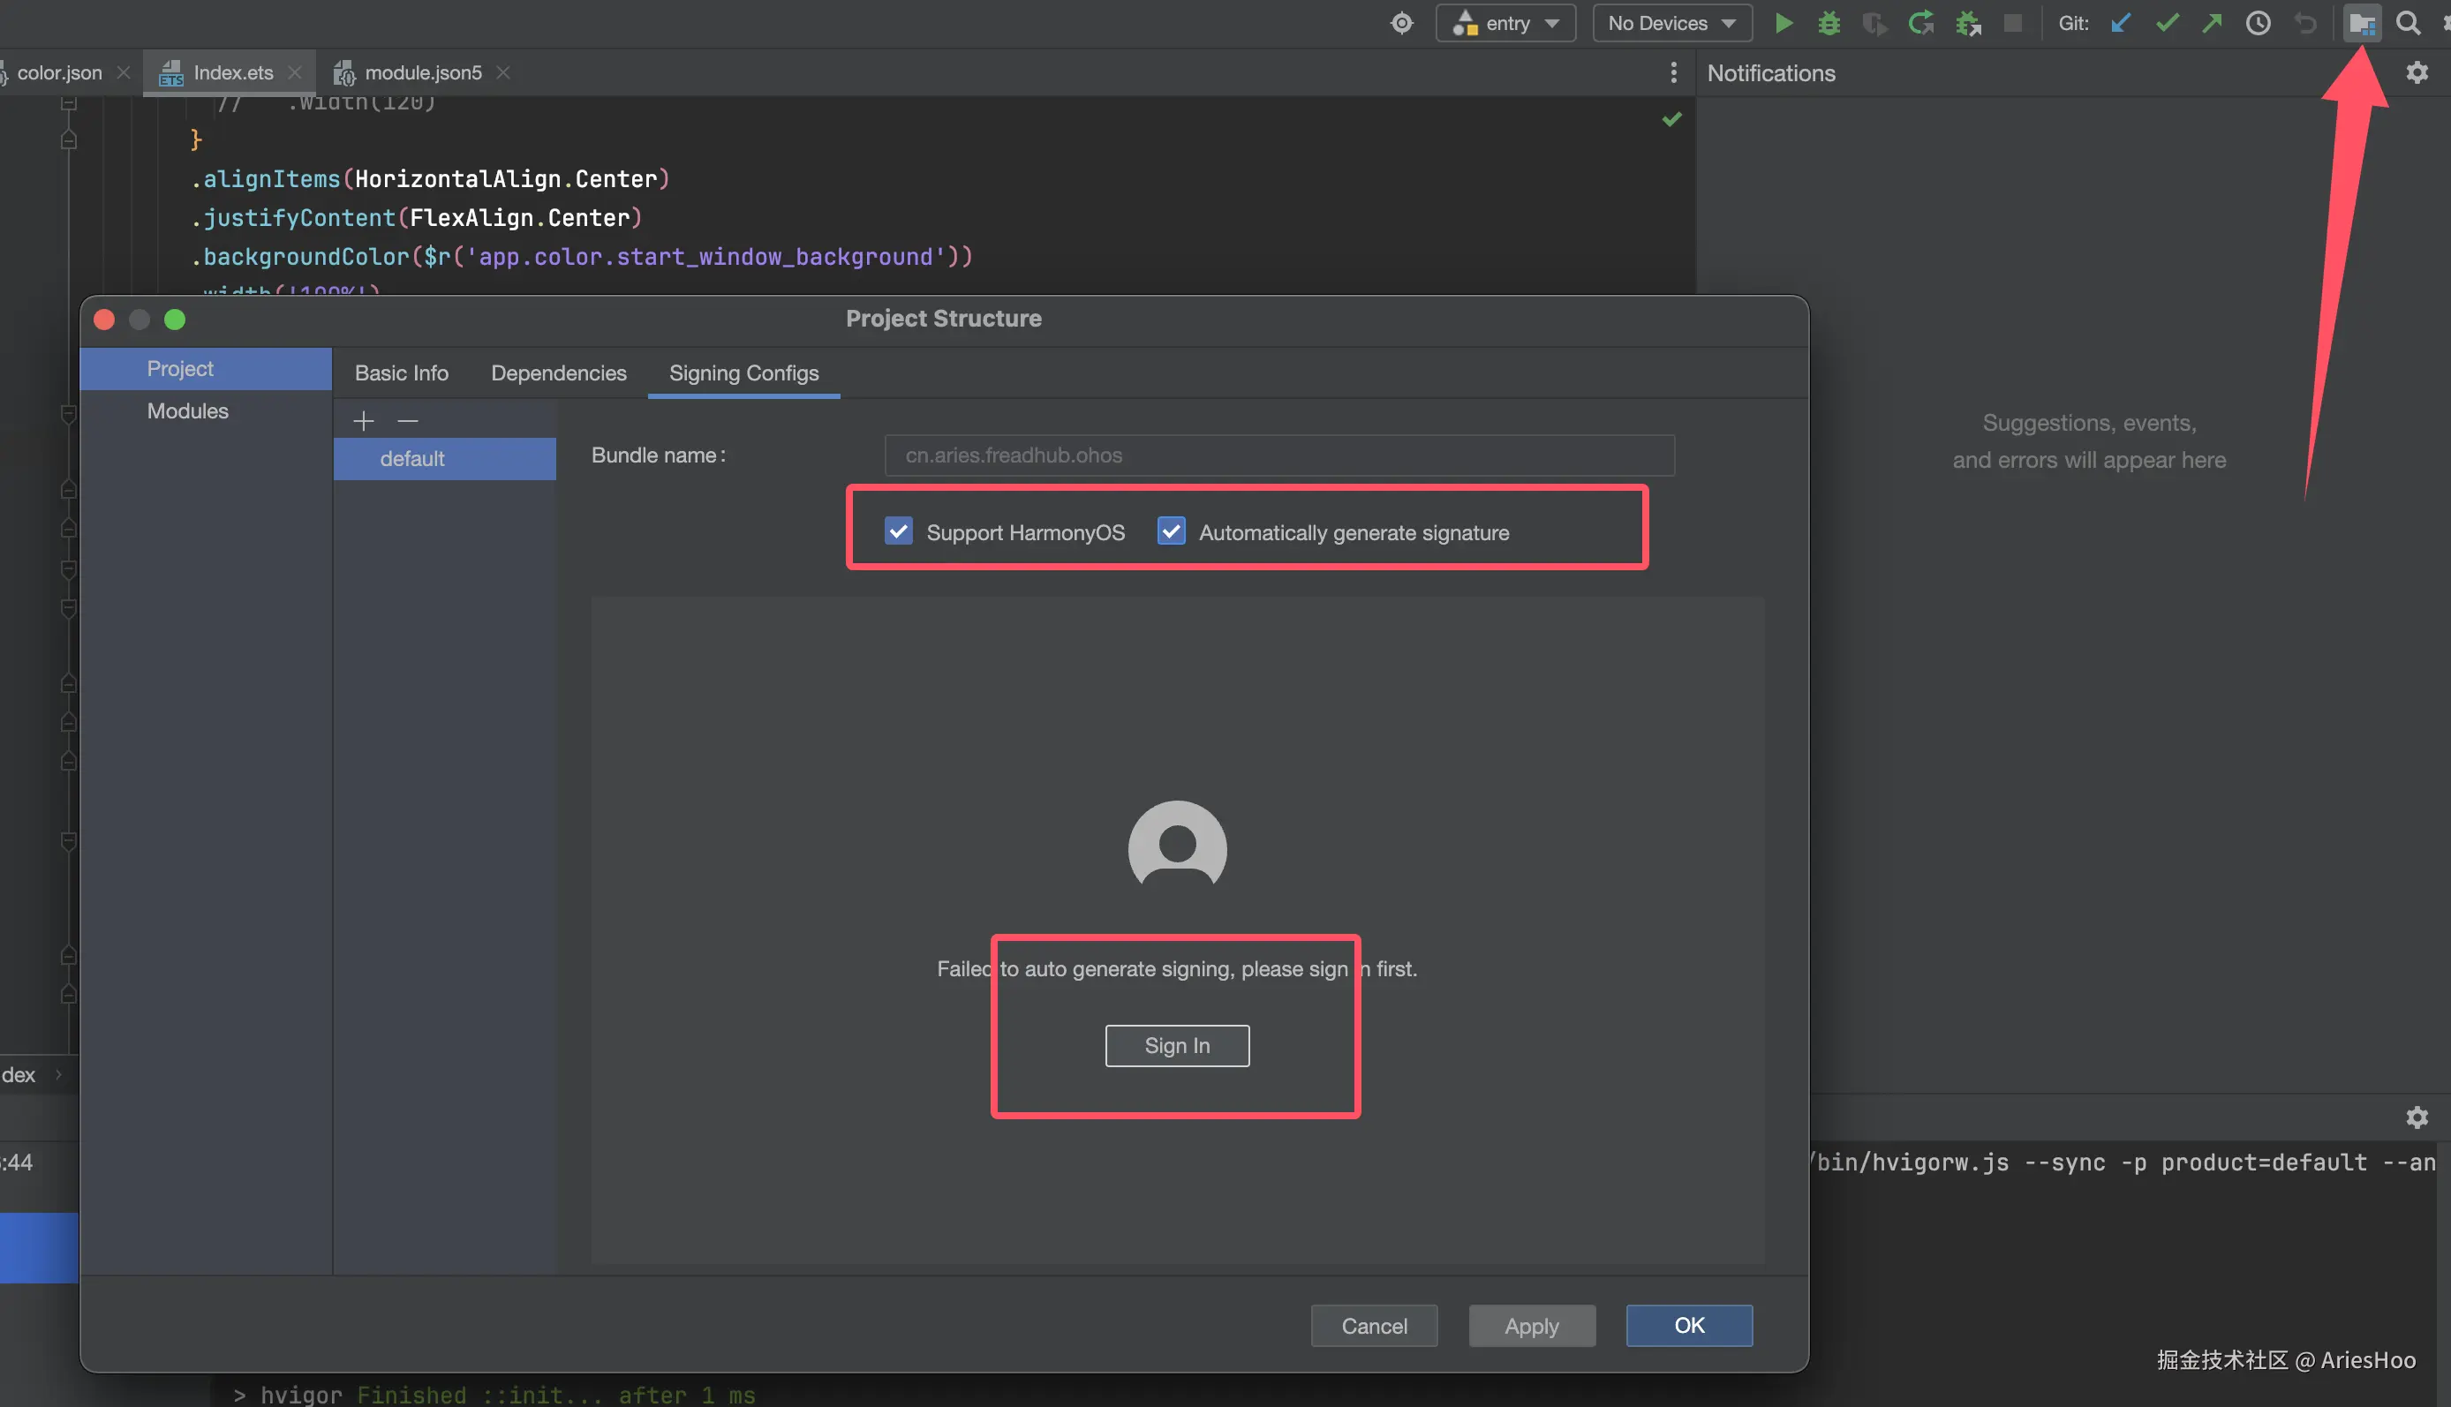Viewport: 2451px width, 1407px height.
Task: Click the 'Failed to auto generate signing' message
Action: (1177, 968)
